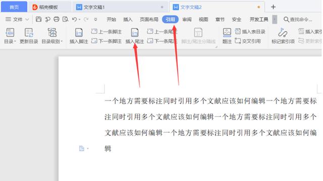The width and height of the screenshot is (323, 181).
Task: Open the 首页 home tab
Action: tap(14, 7)
